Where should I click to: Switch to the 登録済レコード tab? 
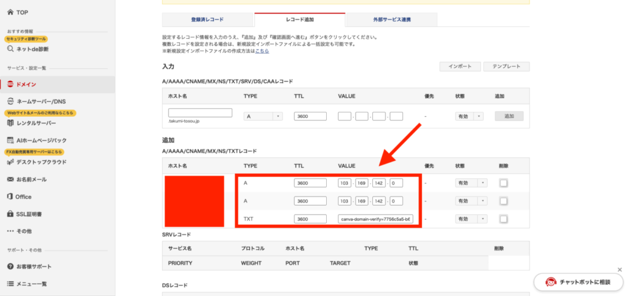coord(208,20)
